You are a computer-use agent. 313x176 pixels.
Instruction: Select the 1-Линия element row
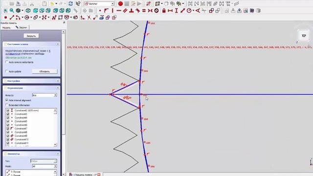(x=16, y=172)
